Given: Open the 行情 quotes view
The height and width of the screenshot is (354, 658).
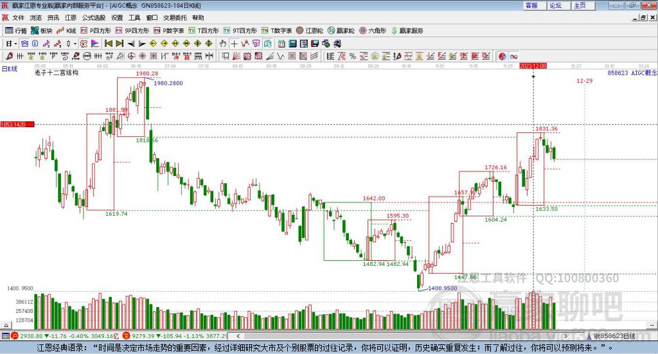Looking at the screenshot, I should 16,31.
